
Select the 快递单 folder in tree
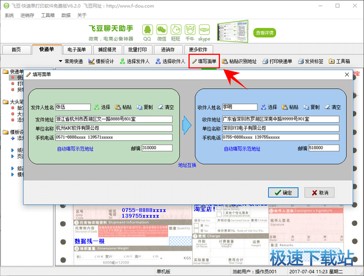13,71
